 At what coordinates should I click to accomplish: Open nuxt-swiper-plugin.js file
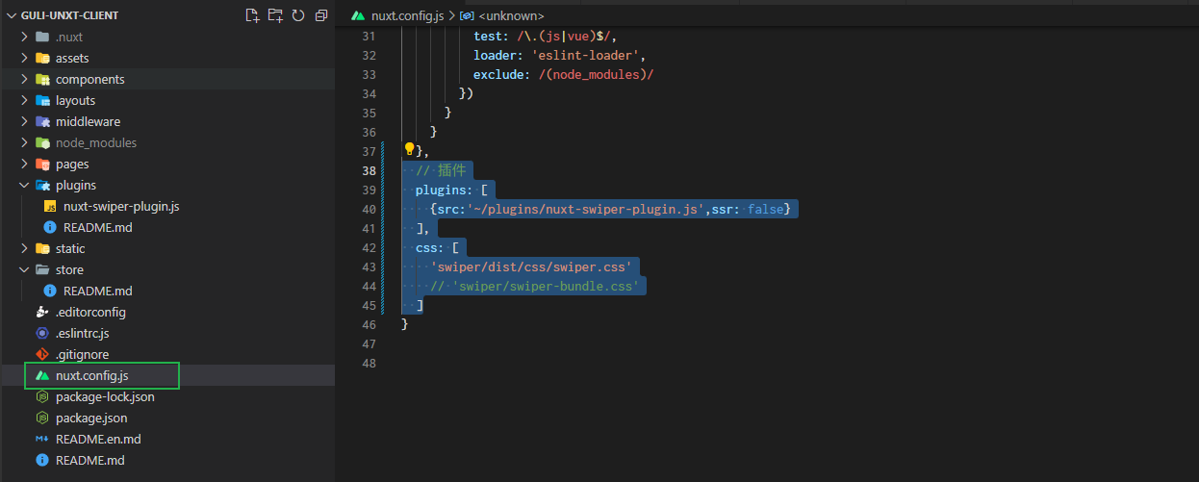point(121,206)
